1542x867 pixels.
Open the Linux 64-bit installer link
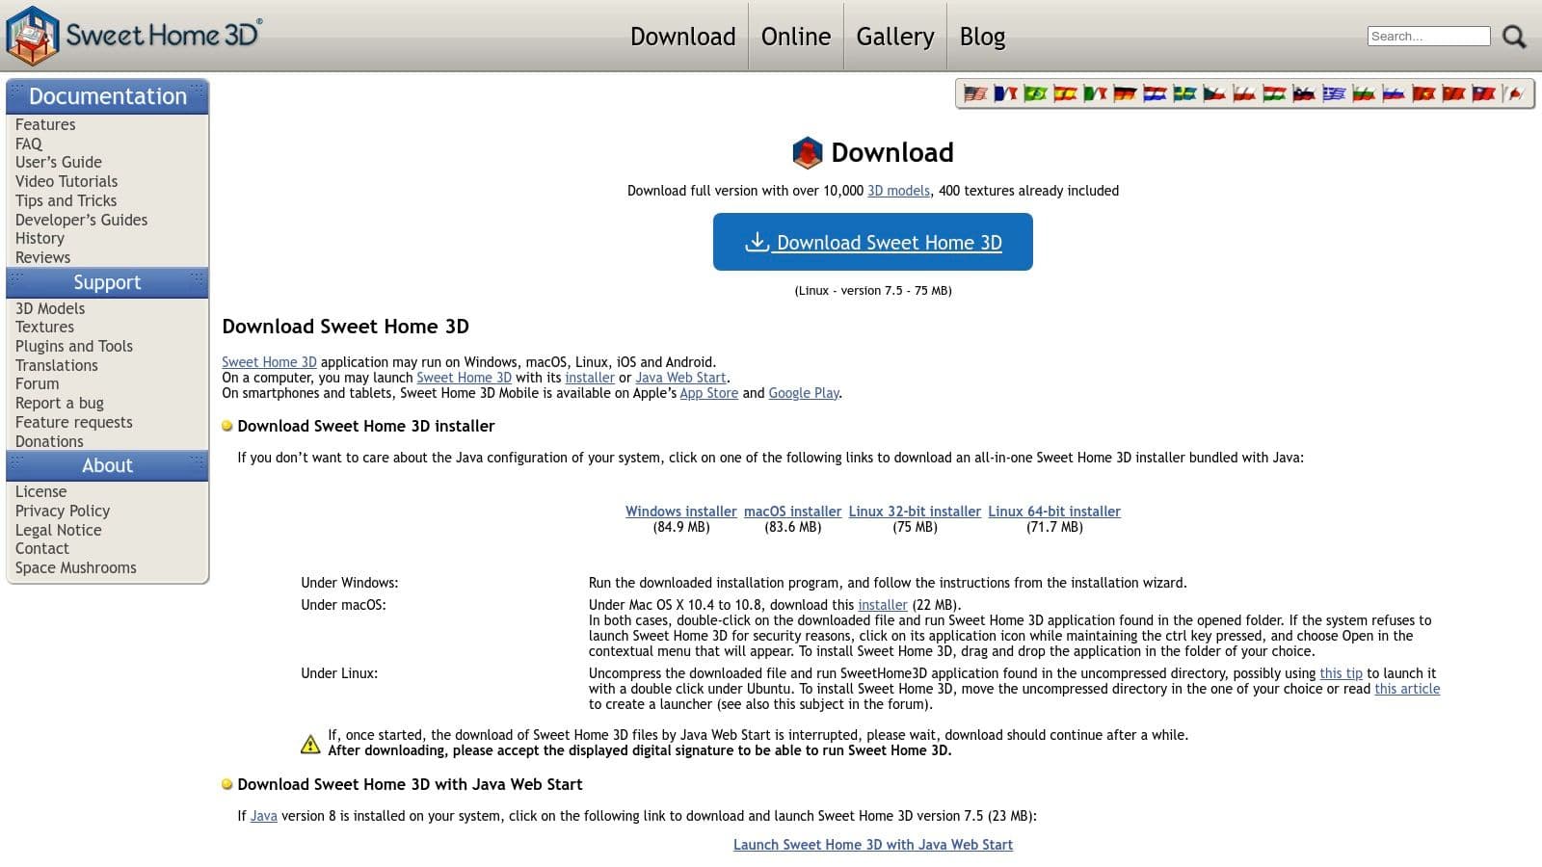click(x=1053, y=512)
